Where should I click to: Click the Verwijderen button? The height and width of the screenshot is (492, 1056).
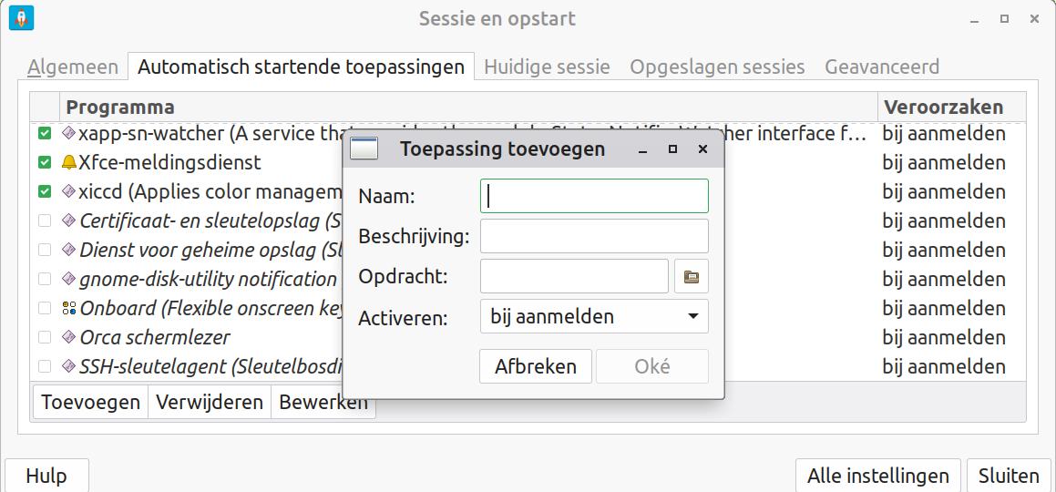tap(210, 403)
